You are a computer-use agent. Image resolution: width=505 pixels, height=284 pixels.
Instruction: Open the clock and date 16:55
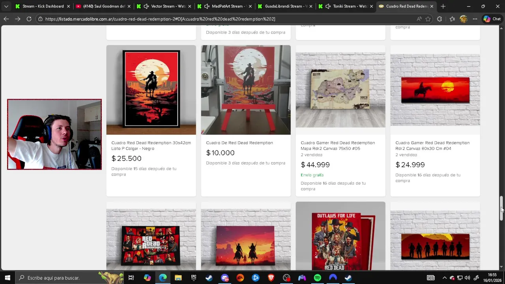click(x=492, y=278)
